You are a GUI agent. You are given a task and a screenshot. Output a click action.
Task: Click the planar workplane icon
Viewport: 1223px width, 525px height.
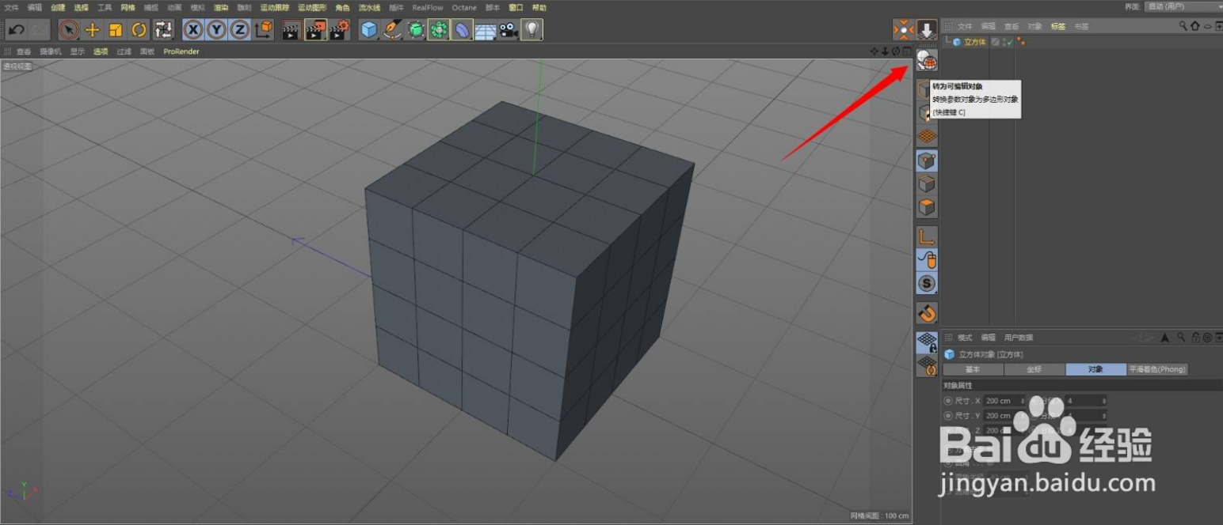[x=927, y=365]
